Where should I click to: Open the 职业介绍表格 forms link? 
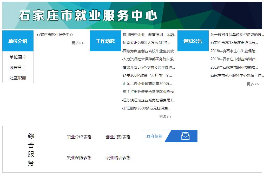tap(79, 137)
